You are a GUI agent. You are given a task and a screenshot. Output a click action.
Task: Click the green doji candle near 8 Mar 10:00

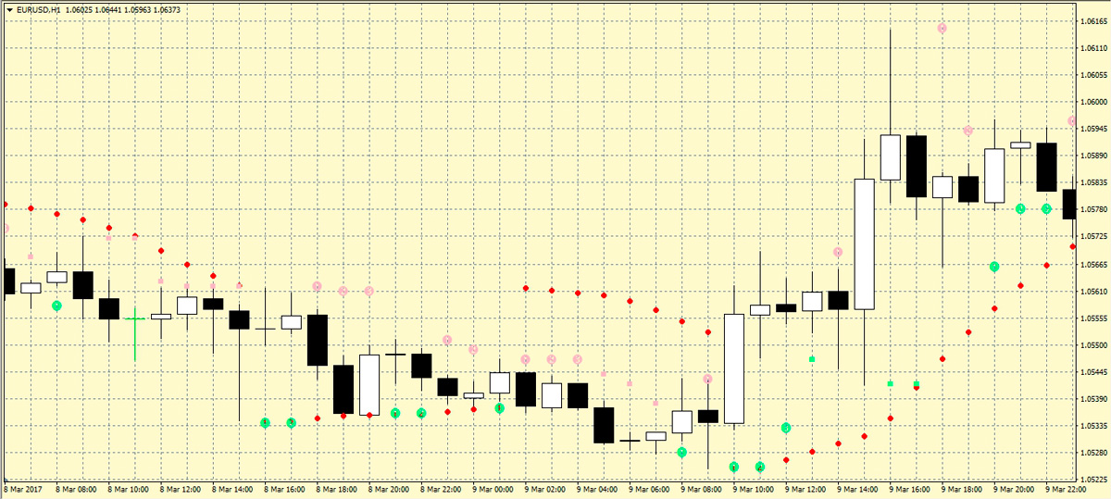[135, 318]
